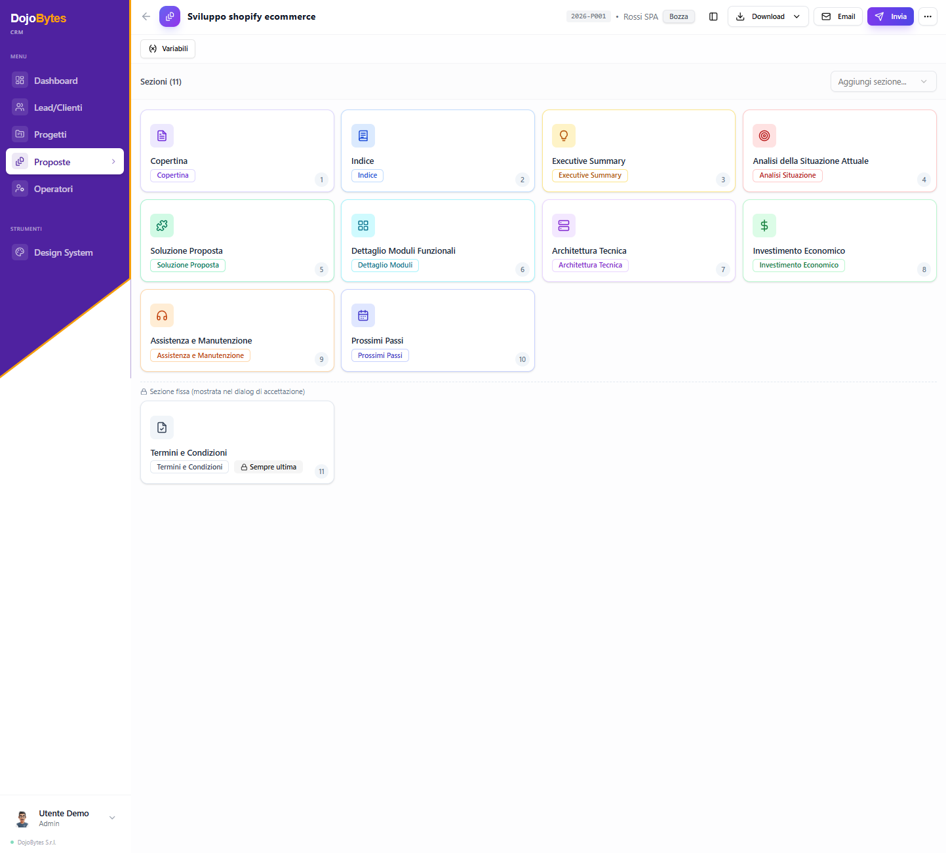Click the puzzle icon on Soluzione Proposta
Screen dimensions: 946x853
click(x=162, y=226)
